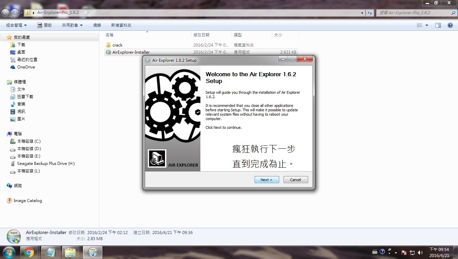This screenshot has height=259, width=458.
Task: Switch to Air Explorer installer taskbar button
Action: point(92,252)
